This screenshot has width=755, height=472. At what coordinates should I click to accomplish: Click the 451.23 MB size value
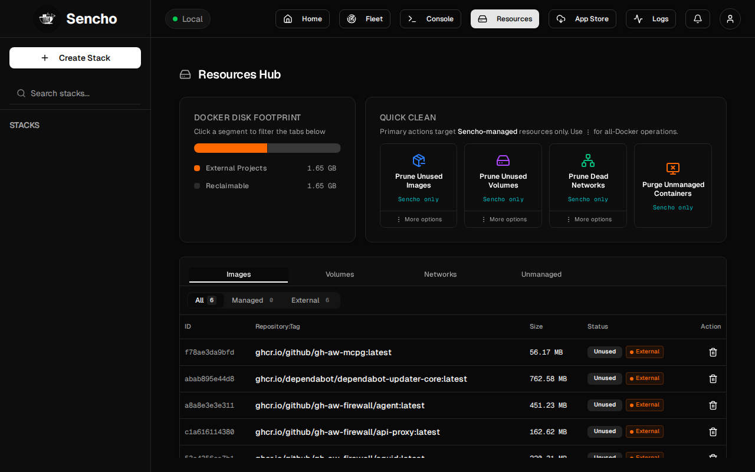click(548, 405)
